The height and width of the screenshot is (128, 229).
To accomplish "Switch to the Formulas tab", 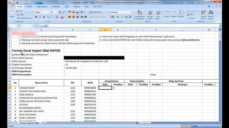I will pyautogui.click(x=56, y=6).
